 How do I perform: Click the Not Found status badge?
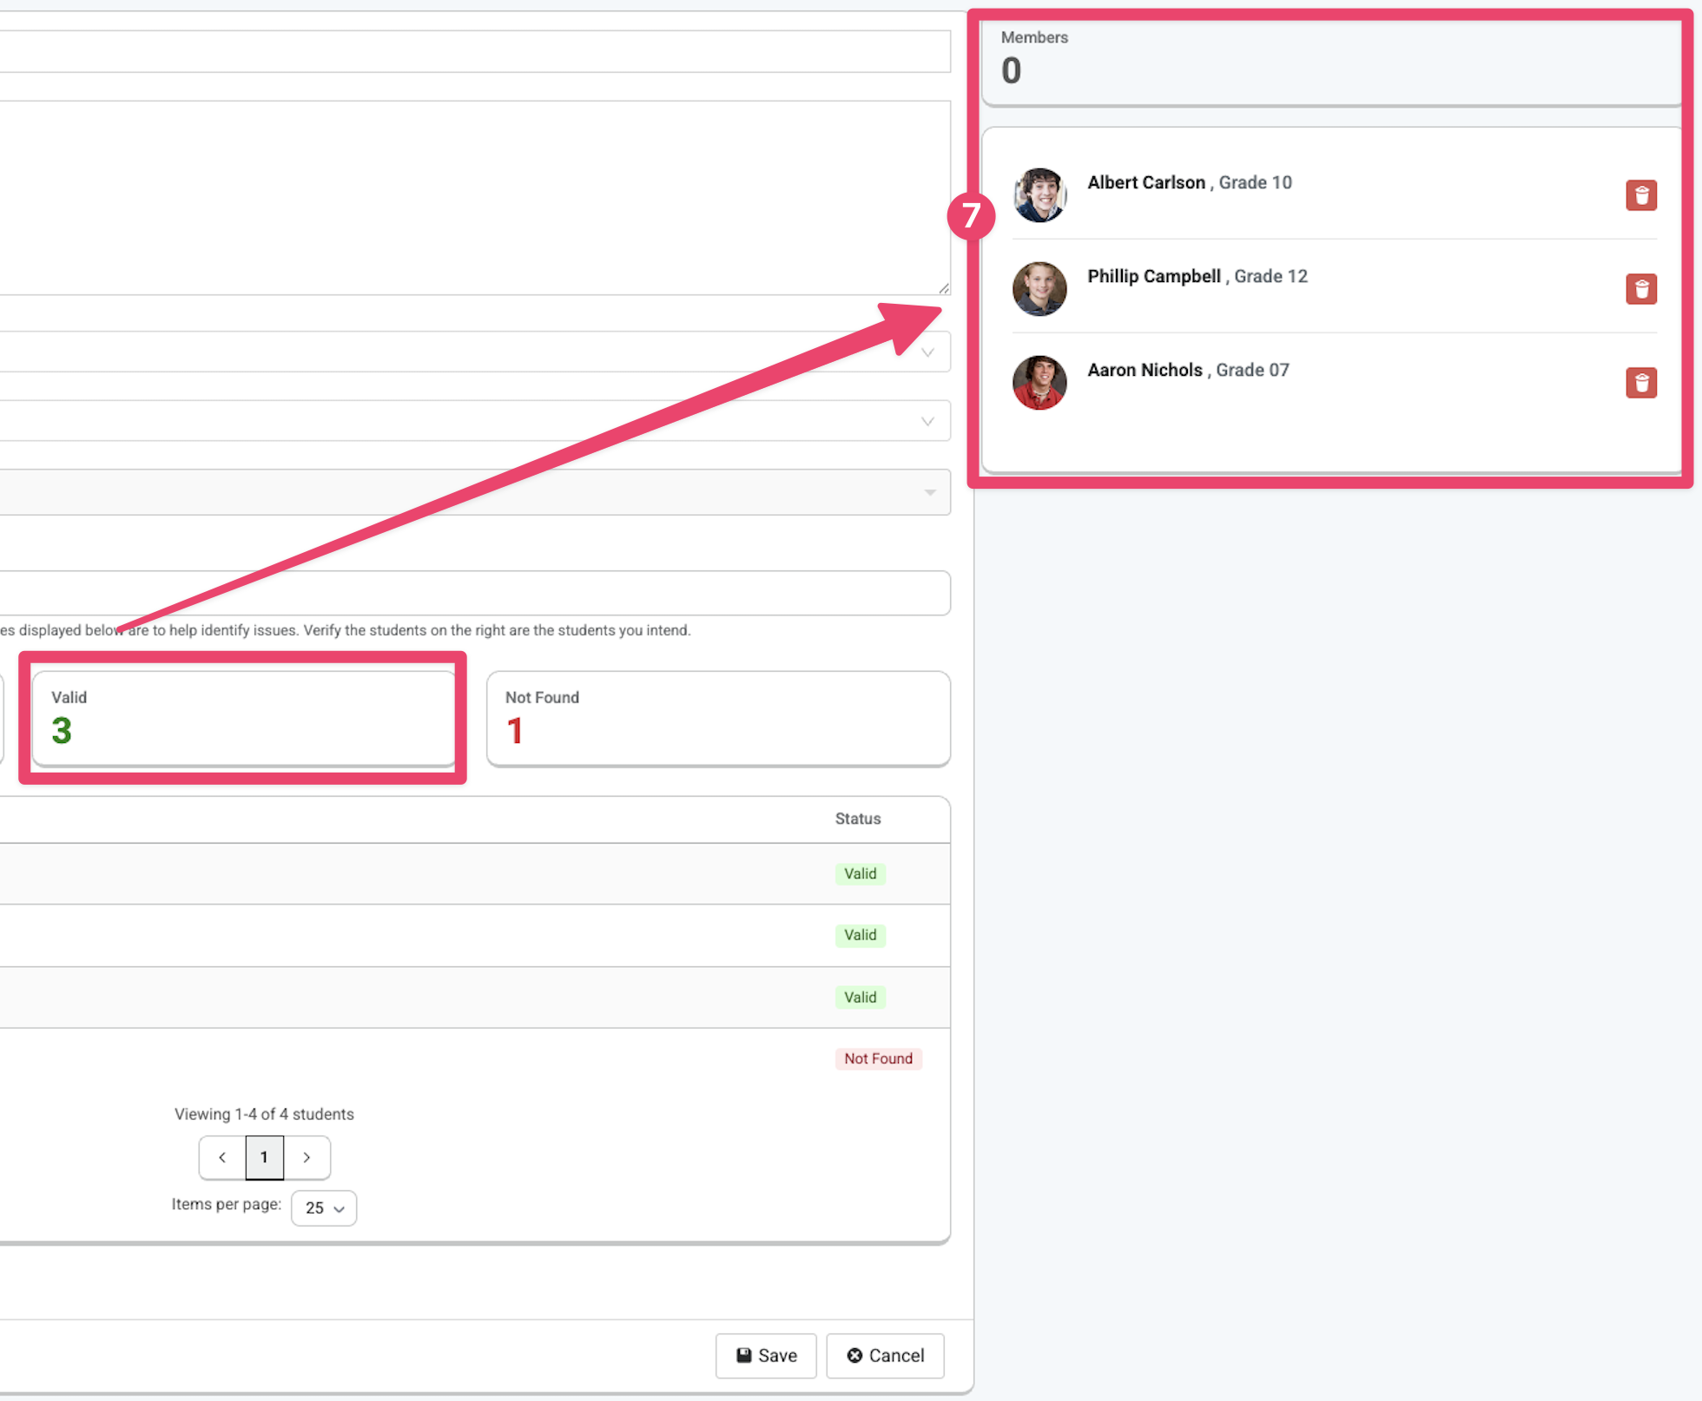tap(878, 1058)
